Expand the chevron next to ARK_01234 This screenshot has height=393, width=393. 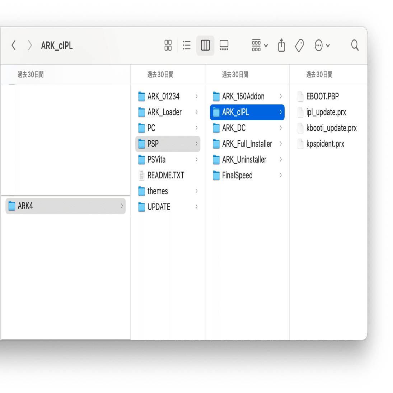pos(197,96)
